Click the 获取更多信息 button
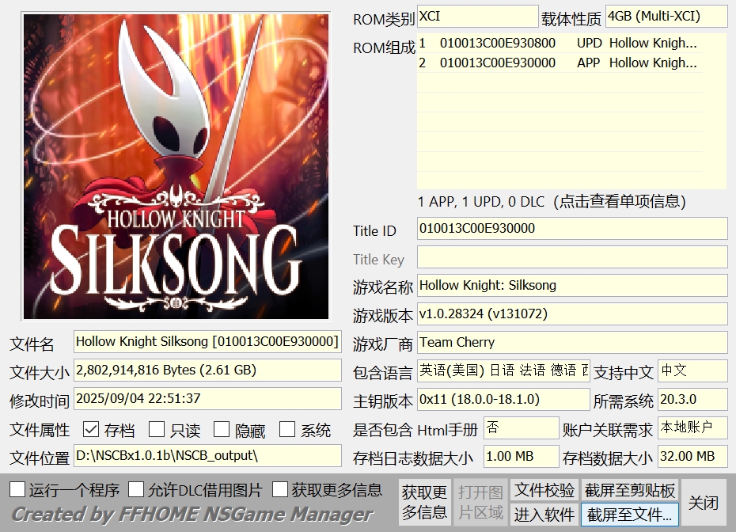The image size is (736, 532). point(424,502)
